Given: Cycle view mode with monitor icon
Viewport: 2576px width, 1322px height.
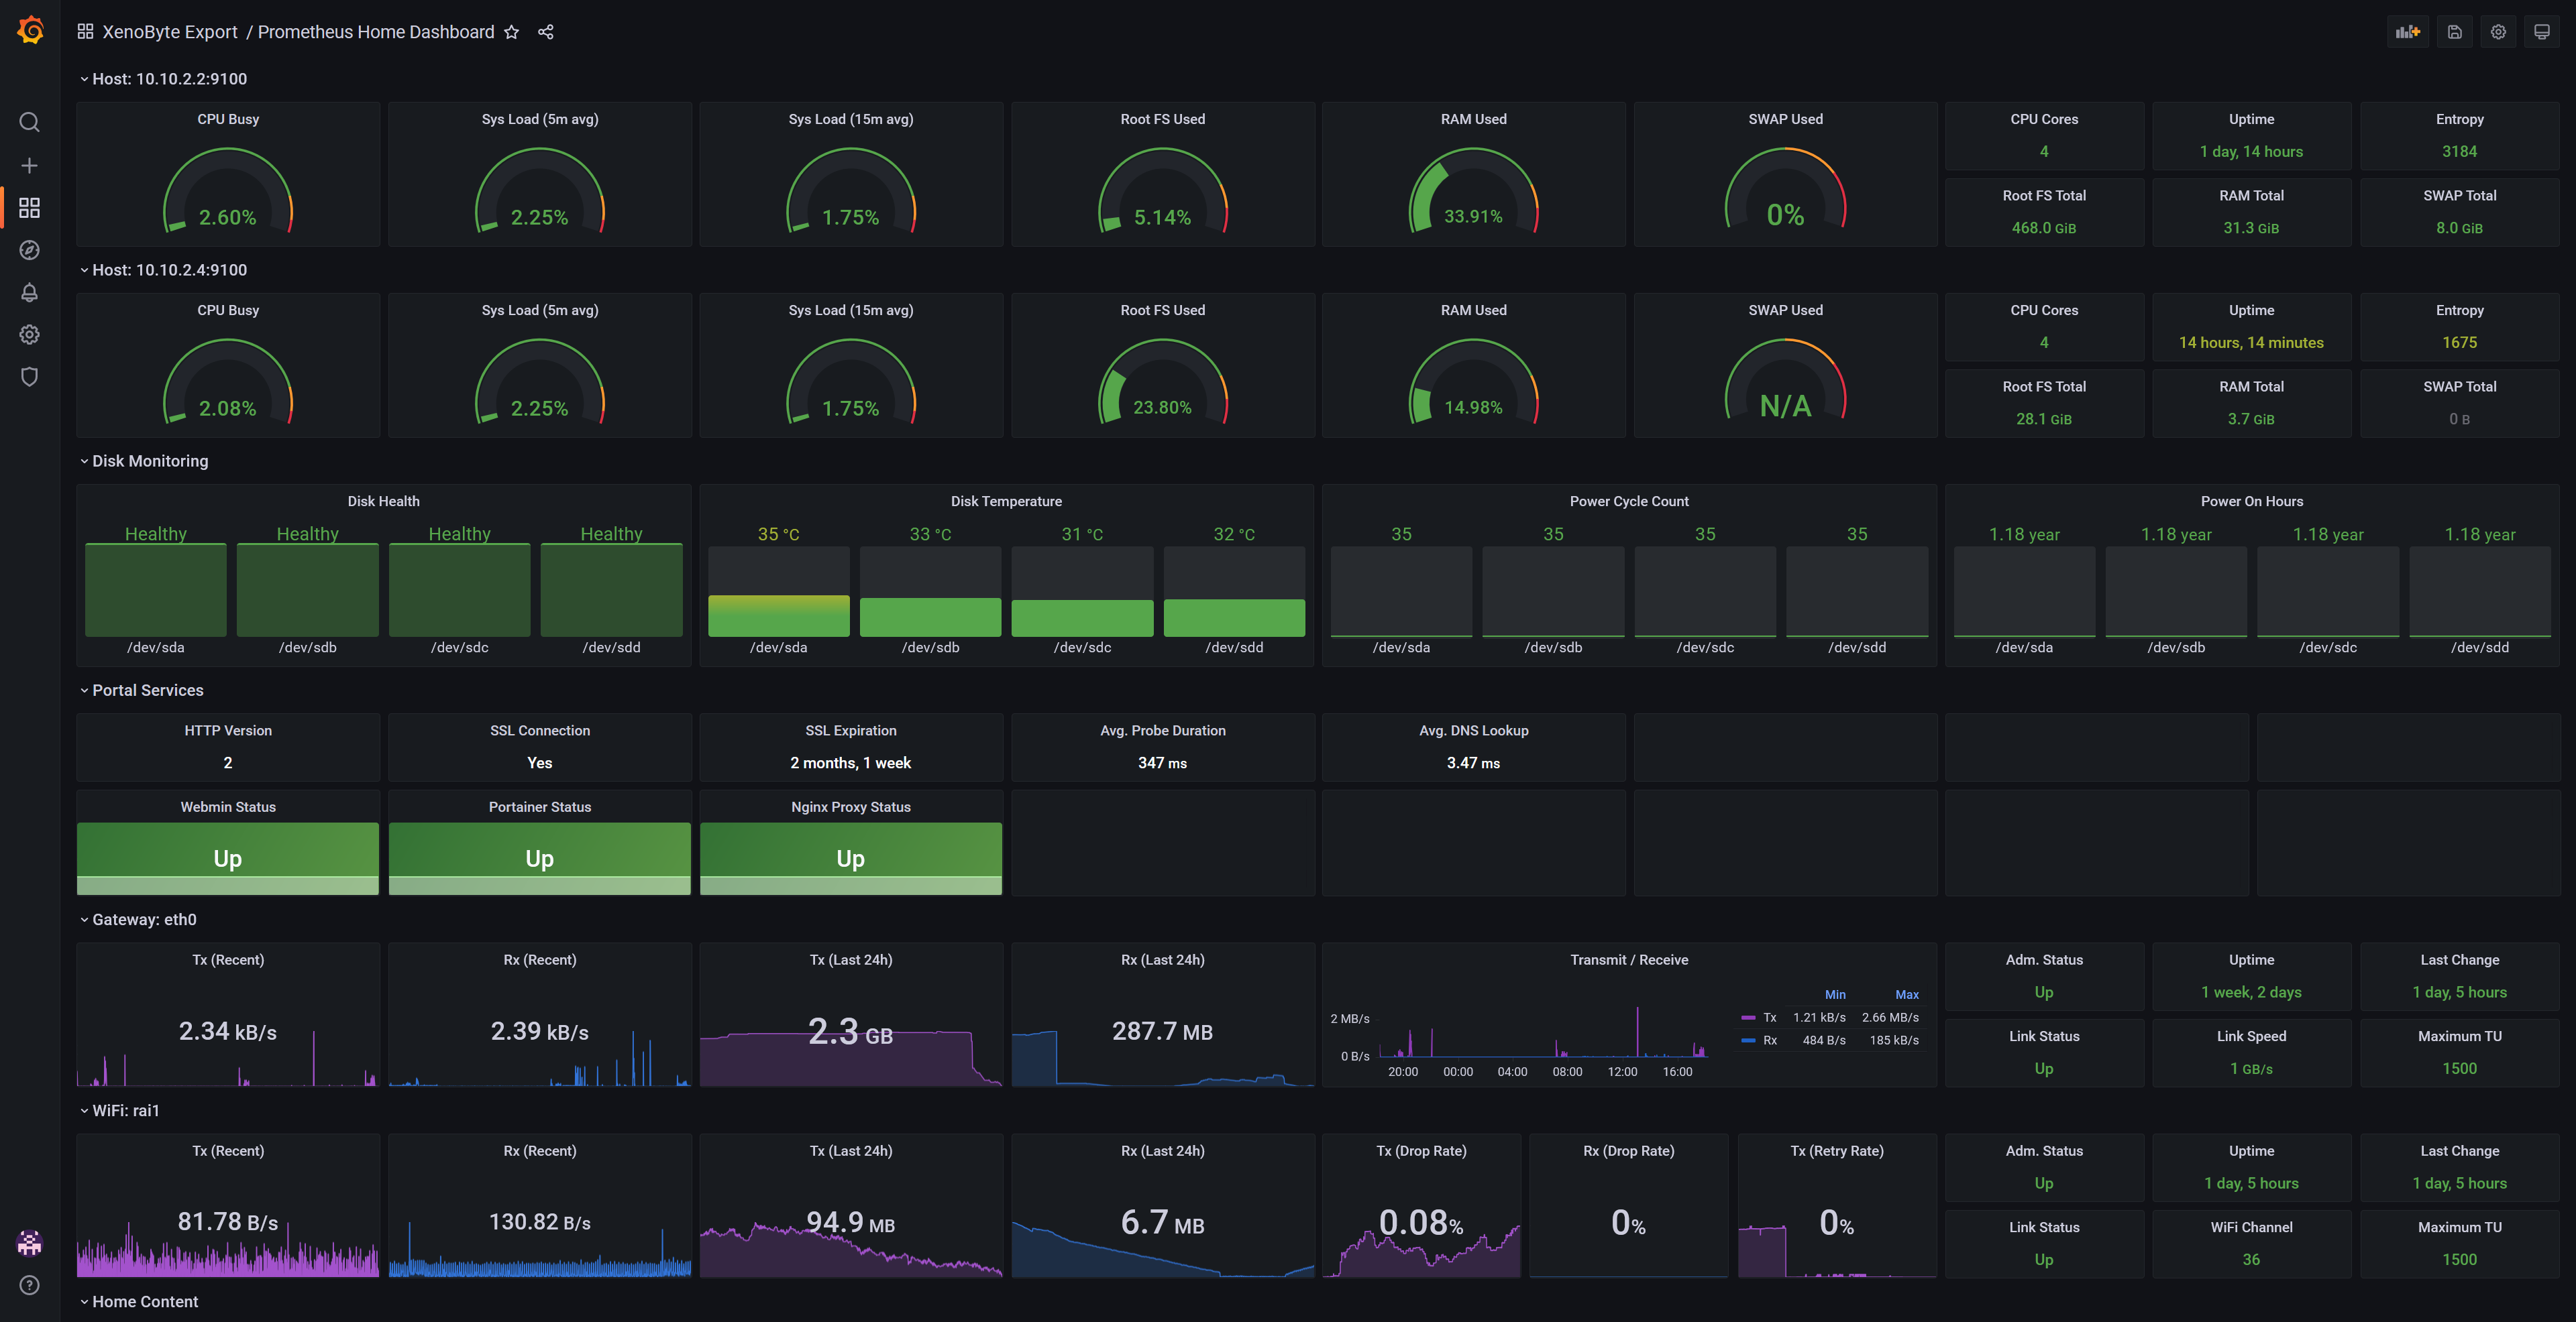Looking at the screenshot, I should coord(2541,32).
